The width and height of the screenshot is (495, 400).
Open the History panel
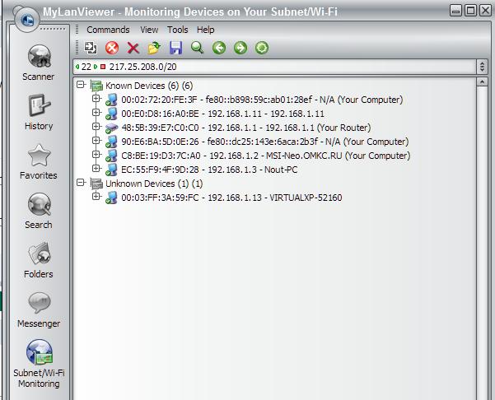[x=39, y=112]
